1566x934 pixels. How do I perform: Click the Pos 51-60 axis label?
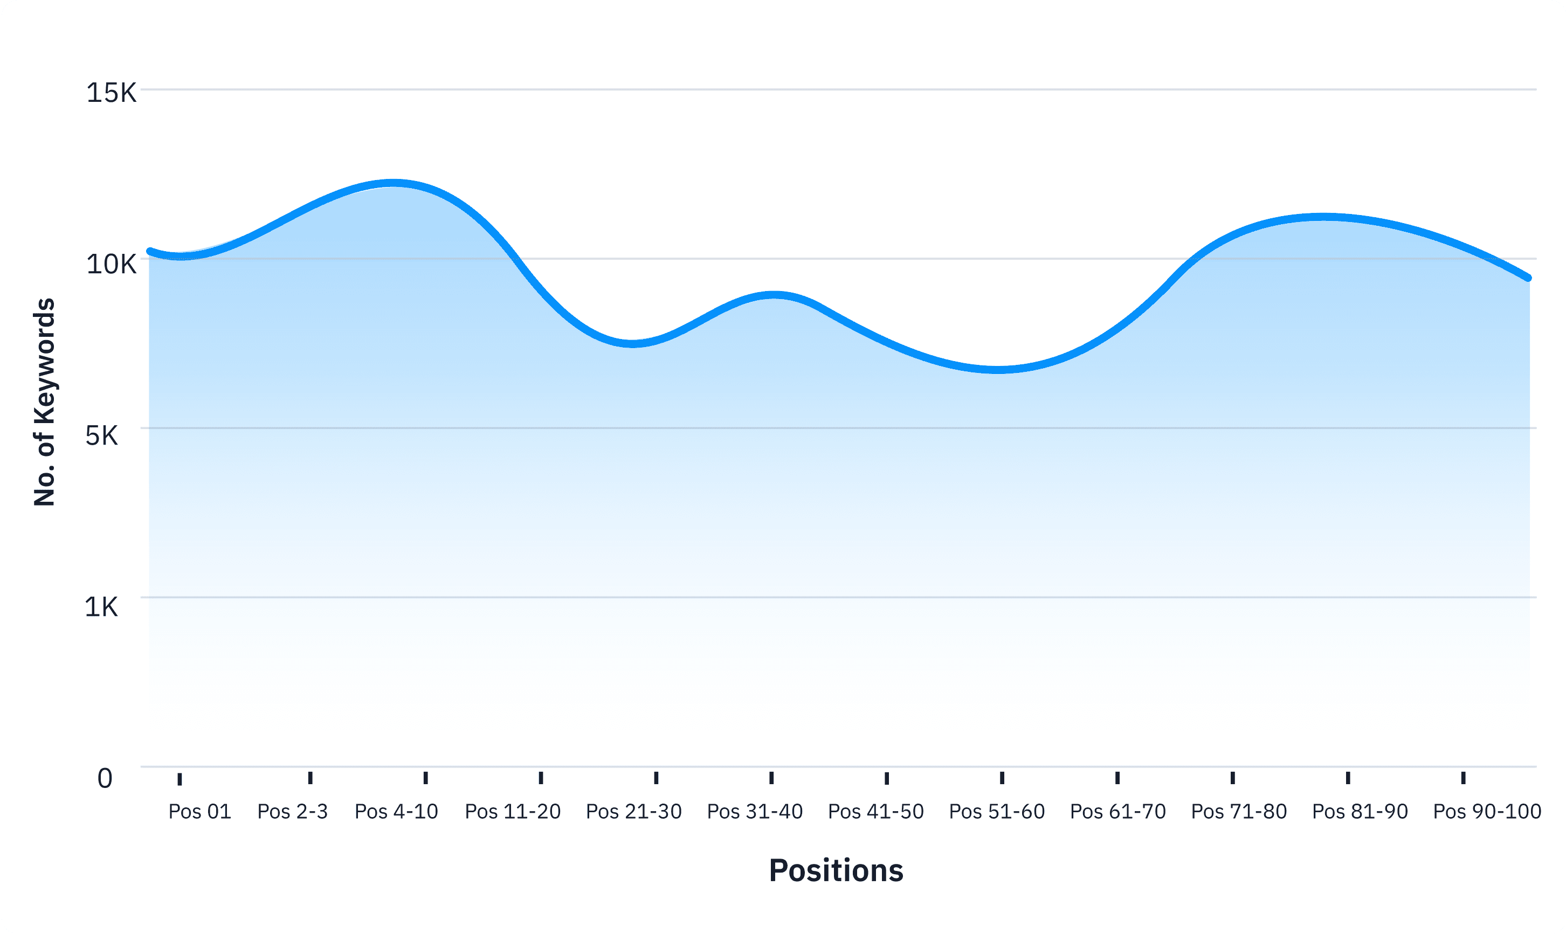pos(997,812)
